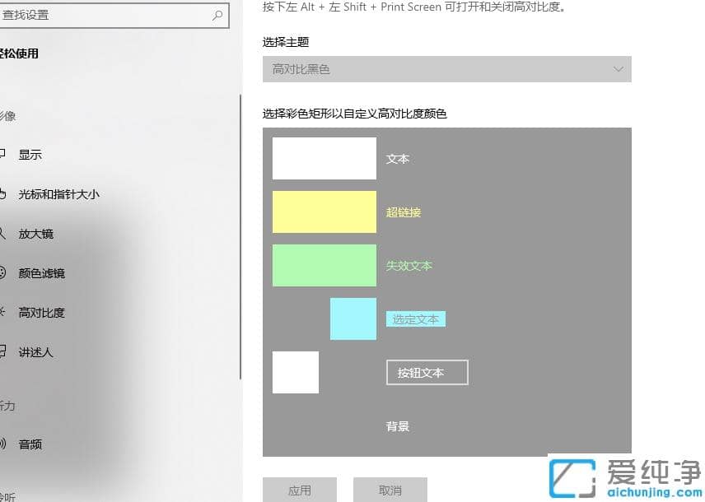Select the yellow 超链接 color rectangle
Viewport: 705px width, 502px height.
click(324, 211)
